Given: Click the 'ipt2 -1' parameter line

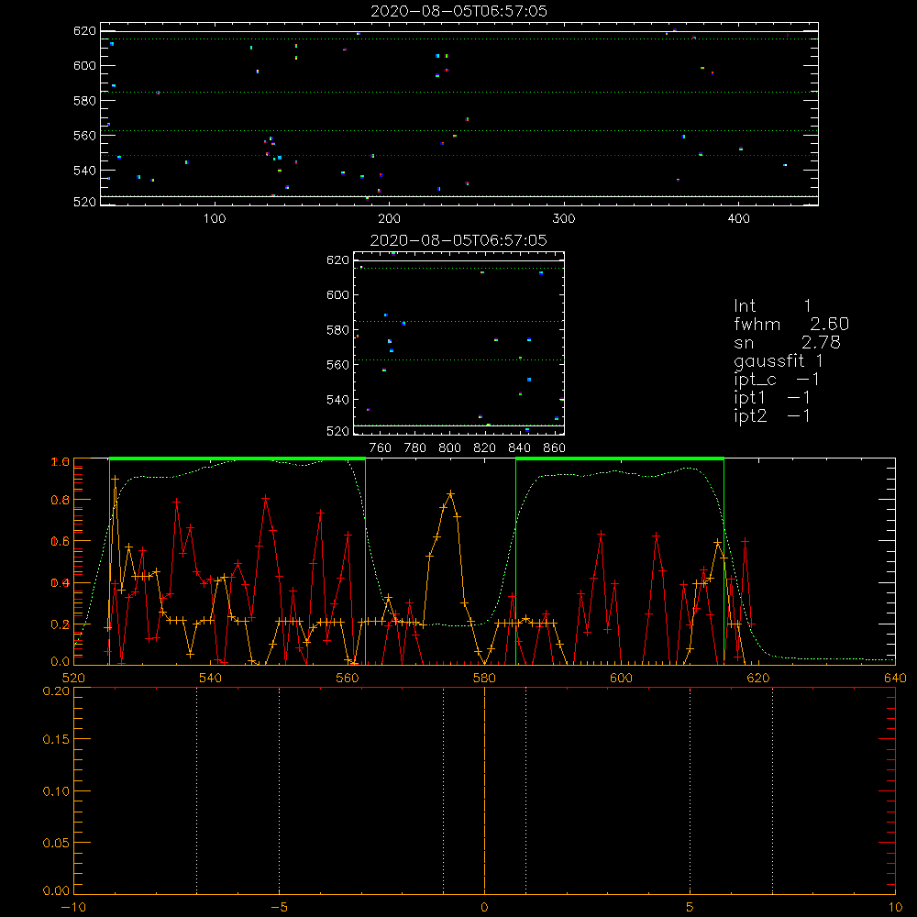Looking at the screenshot, I should 772,415.
